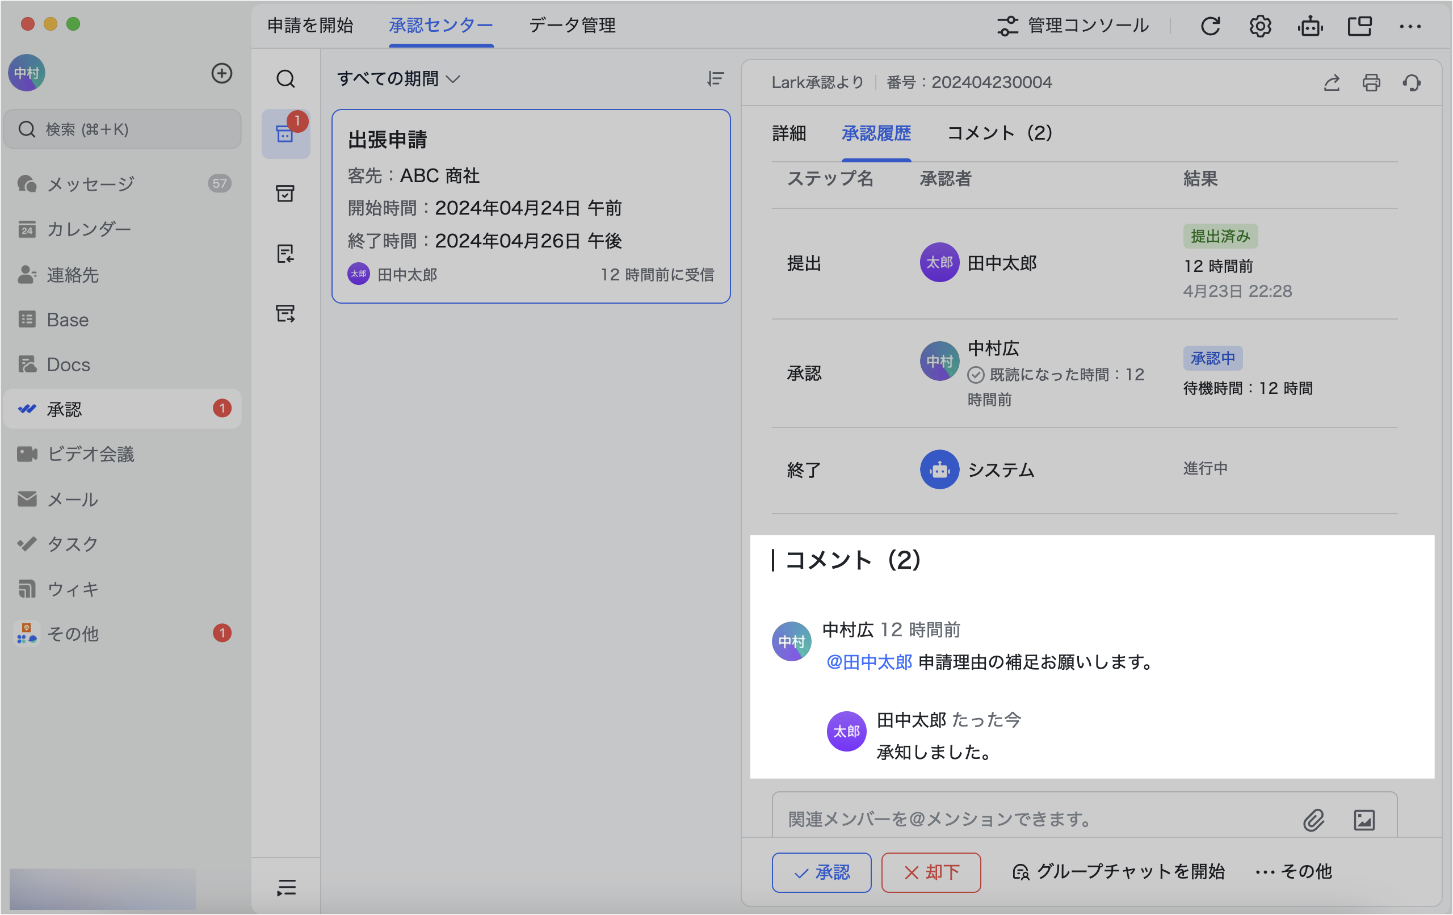Expand the すべての期間 period filter
The height and width of the screenshot is (915, 1453).
point(398,78)
